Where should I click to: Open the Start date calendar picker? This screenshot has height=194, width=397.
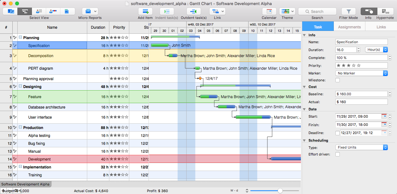coord(384,116)
